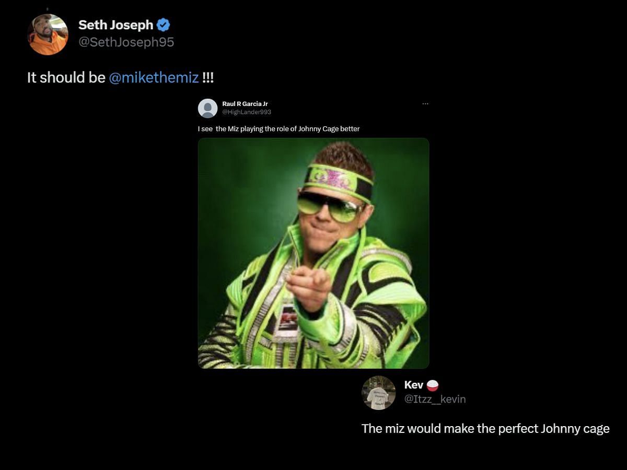Click the Kev display name
This screenshot has height=470, width=627.
click(413, 385)
